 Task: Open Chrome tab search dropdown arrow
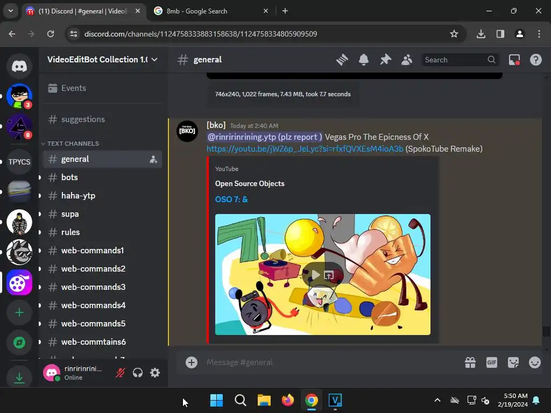click(x=11, y=11)
